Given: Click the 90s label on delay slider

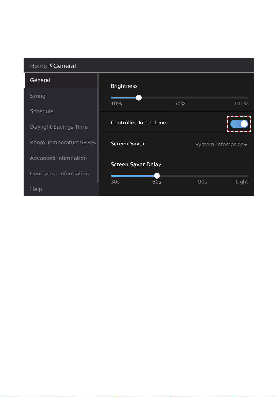Looking at the screenshot, I should [x=203, y=182].
